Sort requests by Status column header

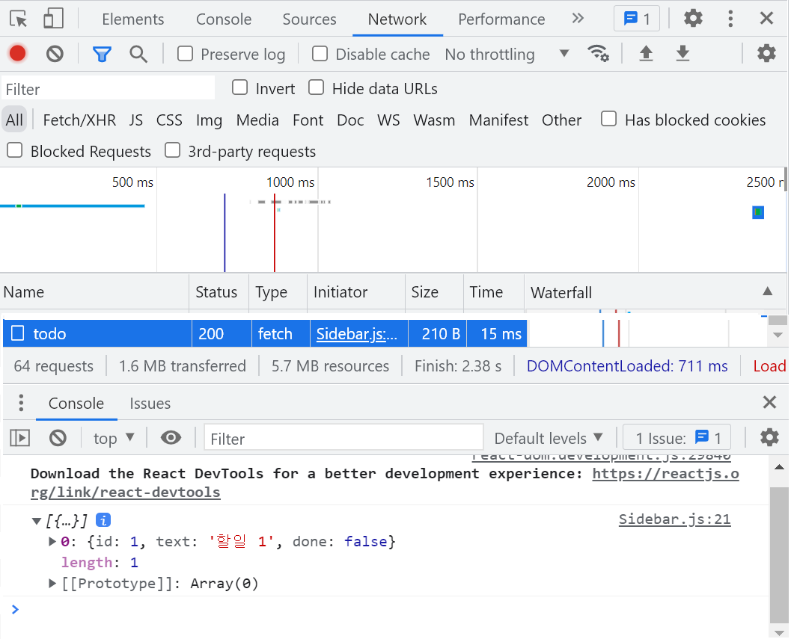(219, 291)
